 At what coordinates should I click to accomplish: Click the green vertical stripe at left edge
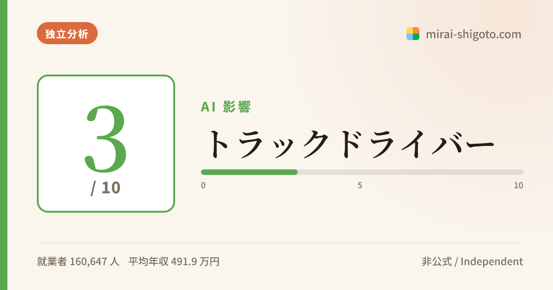tap(4, 145)
